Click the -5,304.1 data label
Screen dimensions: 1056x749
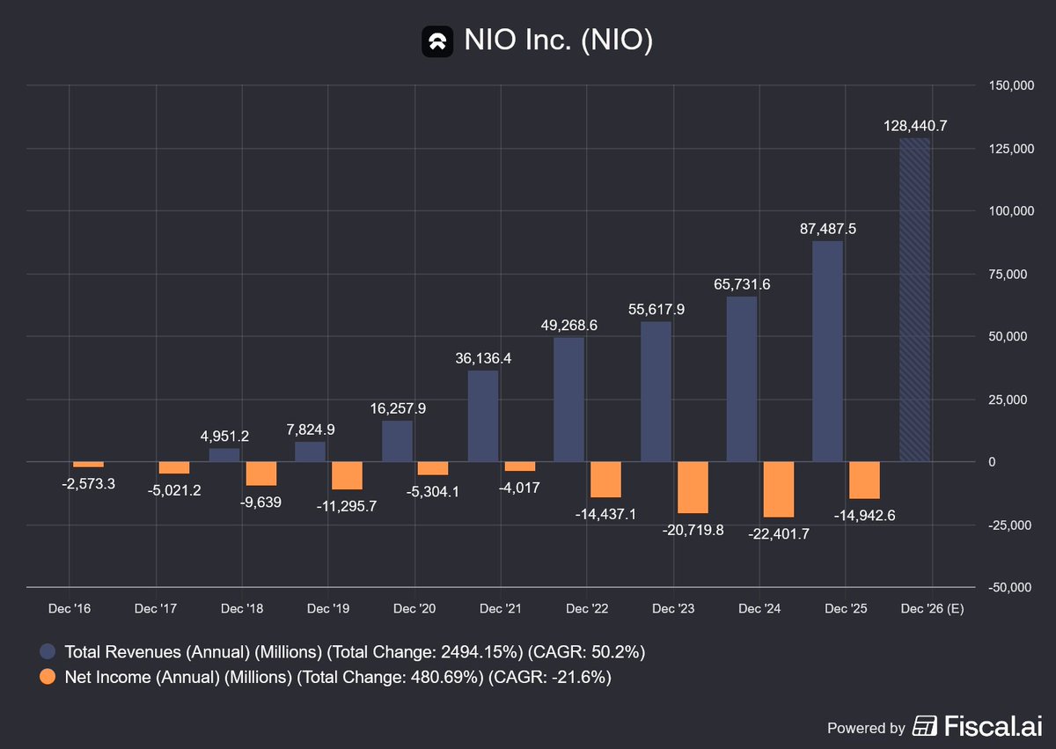[x=433, y=490]
